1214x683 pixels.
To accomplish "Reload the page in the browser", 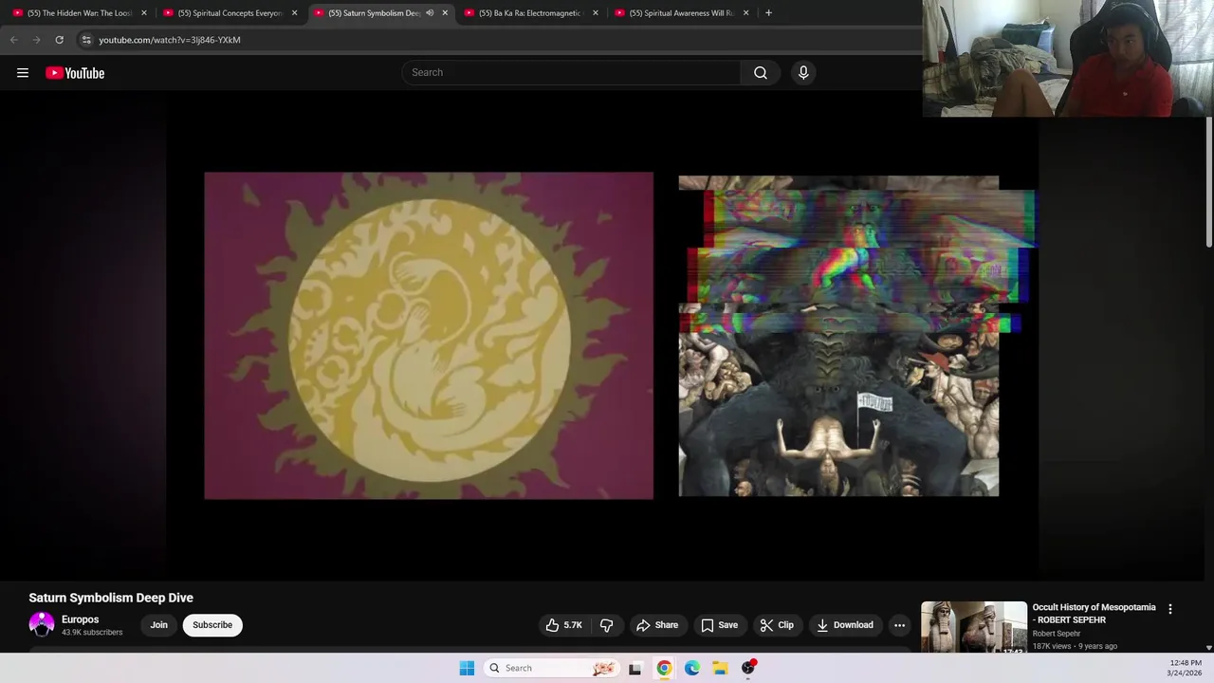I will click(x=59, y=40).
